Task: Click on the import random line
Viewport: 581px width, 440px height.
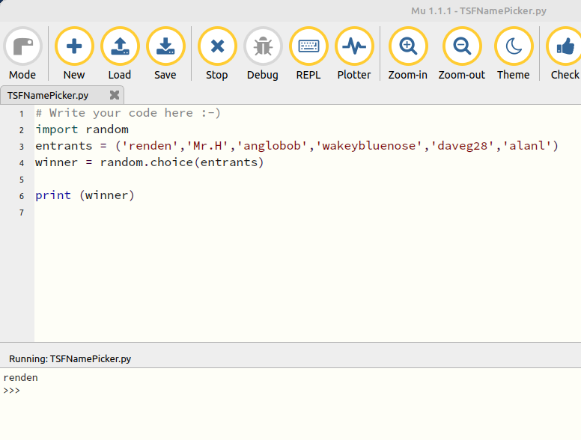Action: coord(82,129)
